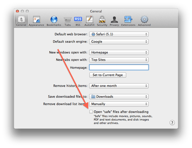
Task: Open the RSS preferences pane
Action: coord(78,21)
